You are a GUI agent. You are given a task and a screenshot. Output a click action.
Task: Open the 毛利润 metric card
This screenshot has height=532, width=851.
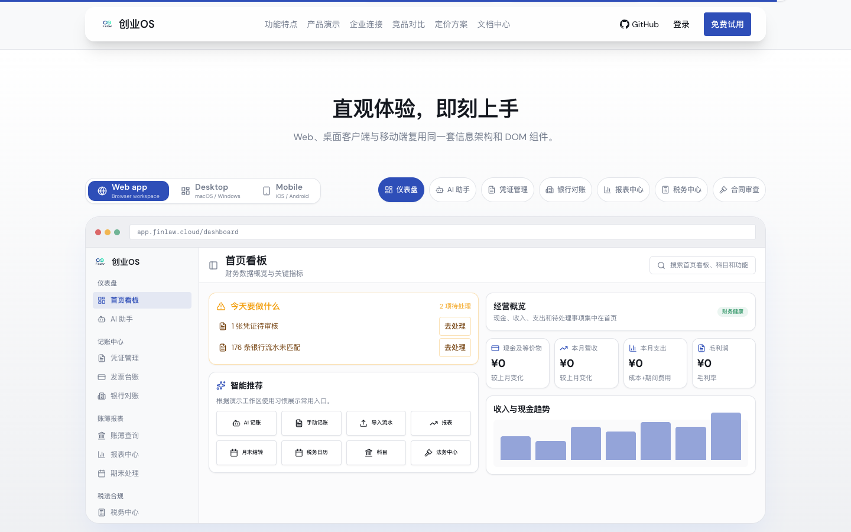[724, 363]
